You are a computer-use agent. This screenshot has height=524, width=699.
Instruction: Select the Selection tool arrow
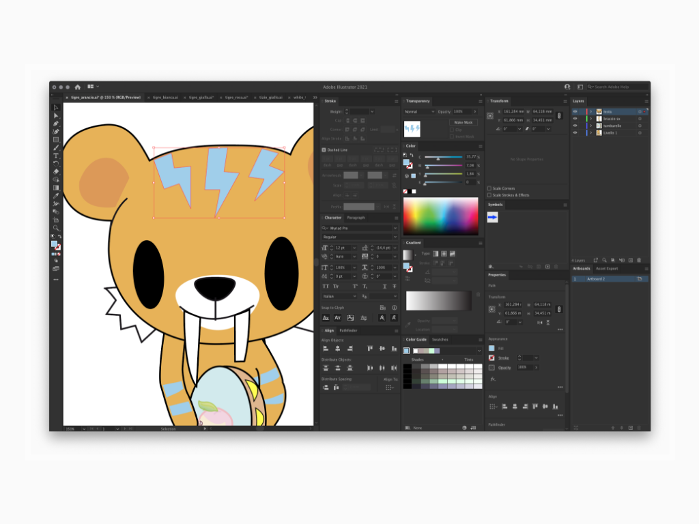[x=56, y=107]
